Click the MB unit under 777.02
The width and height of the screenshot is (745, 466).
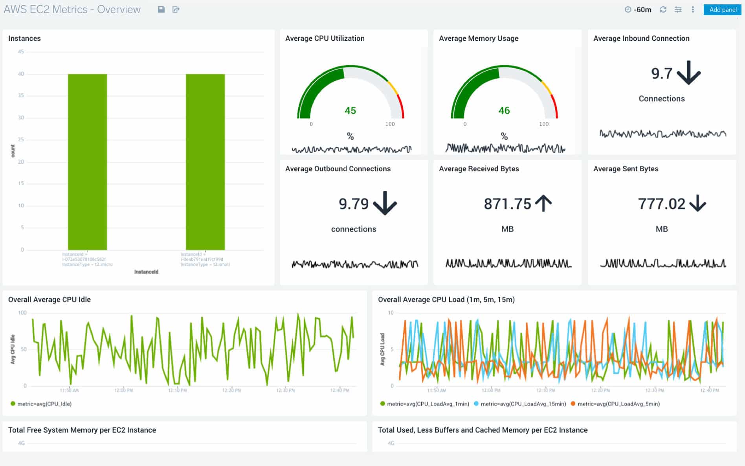pos(662,229)
